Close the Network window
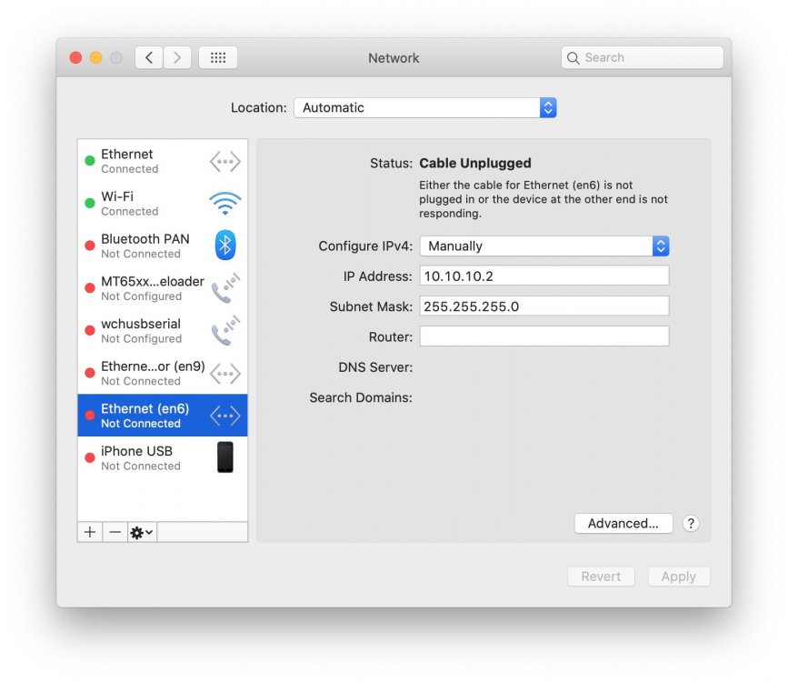The width and height of the screenshot is (788, 682). (75, 58)
